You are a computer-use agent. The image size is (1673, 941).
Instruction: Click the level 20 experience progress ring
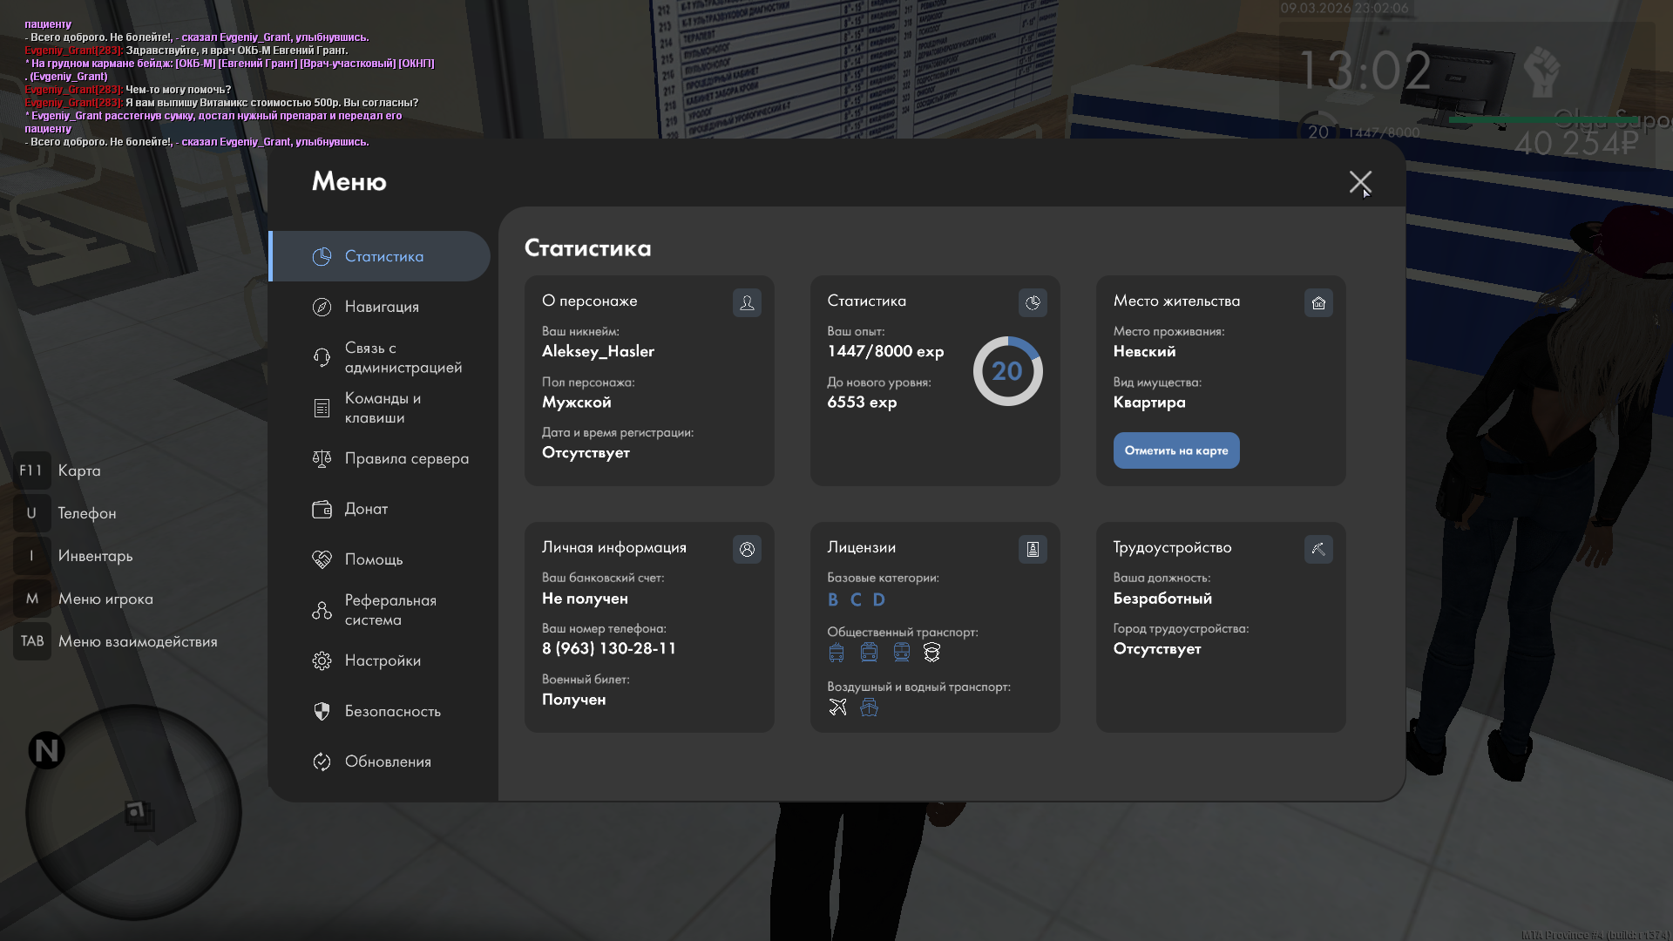pyautogui.click(x=1007, y=371)
